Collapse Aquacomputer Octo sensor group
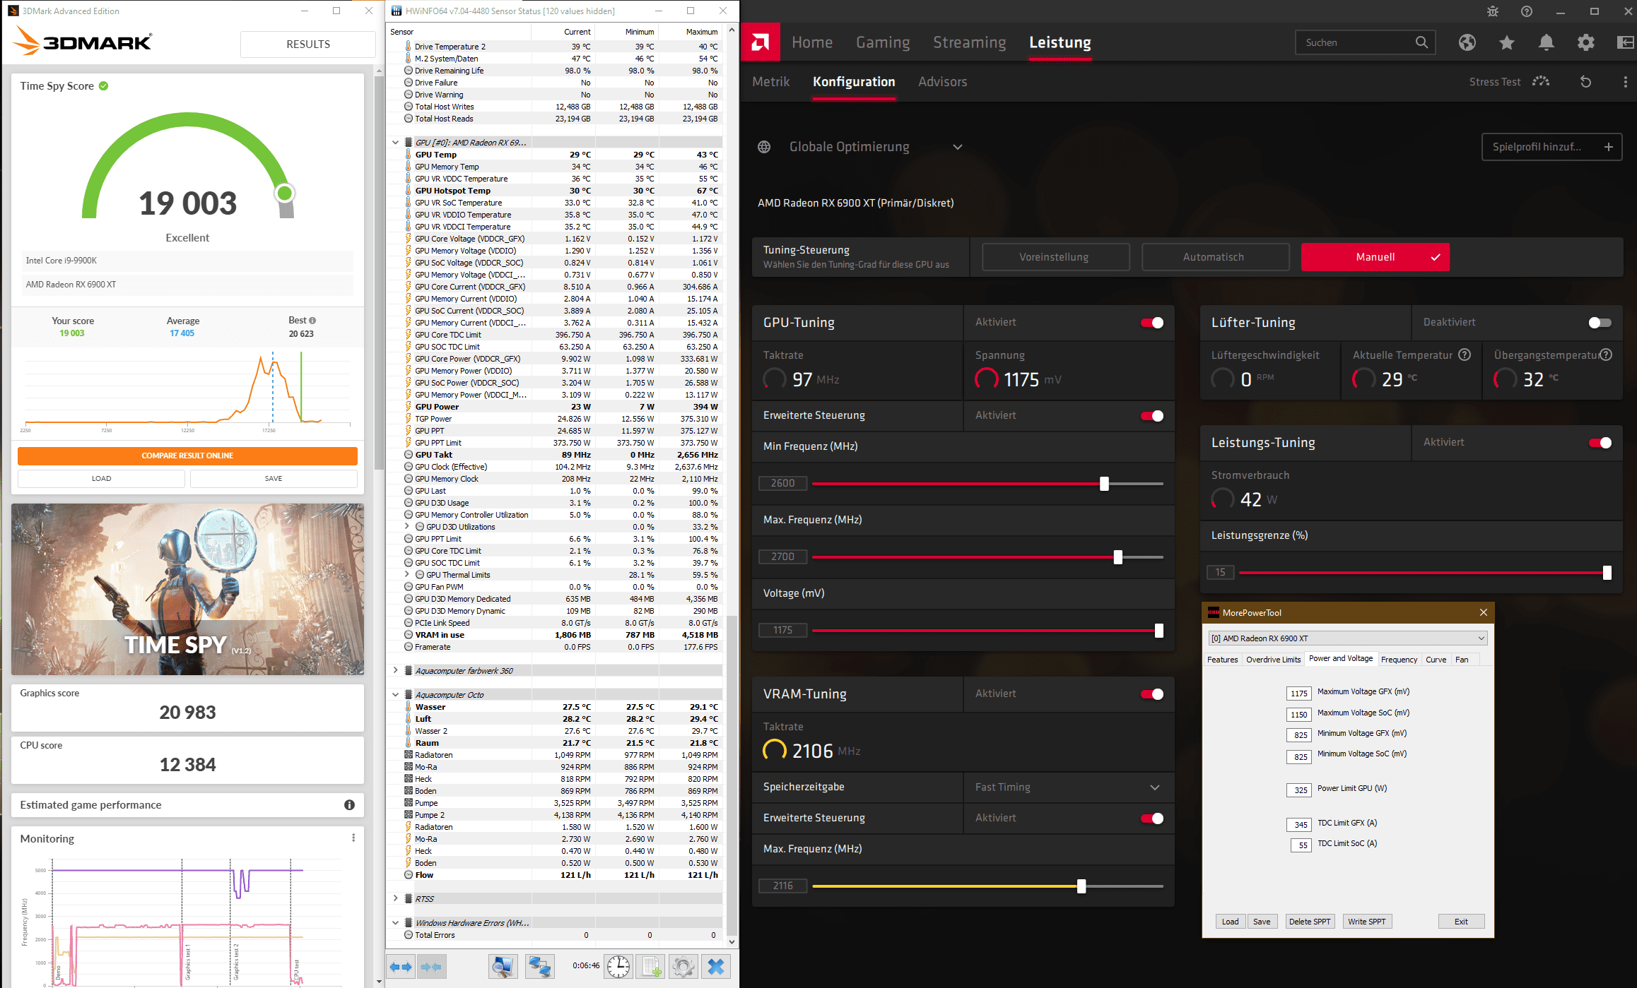The image size is (1637, 988). [395, 695]
